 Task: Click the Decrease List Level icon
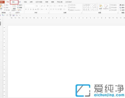tap(59, 6)
